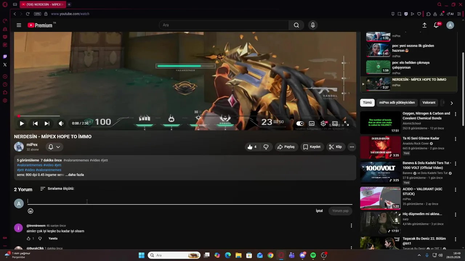The width and height of the screenshot is (465, 261).
Task: Open Sıralama ölçütü sort dropdown
Action: point(57,188)
